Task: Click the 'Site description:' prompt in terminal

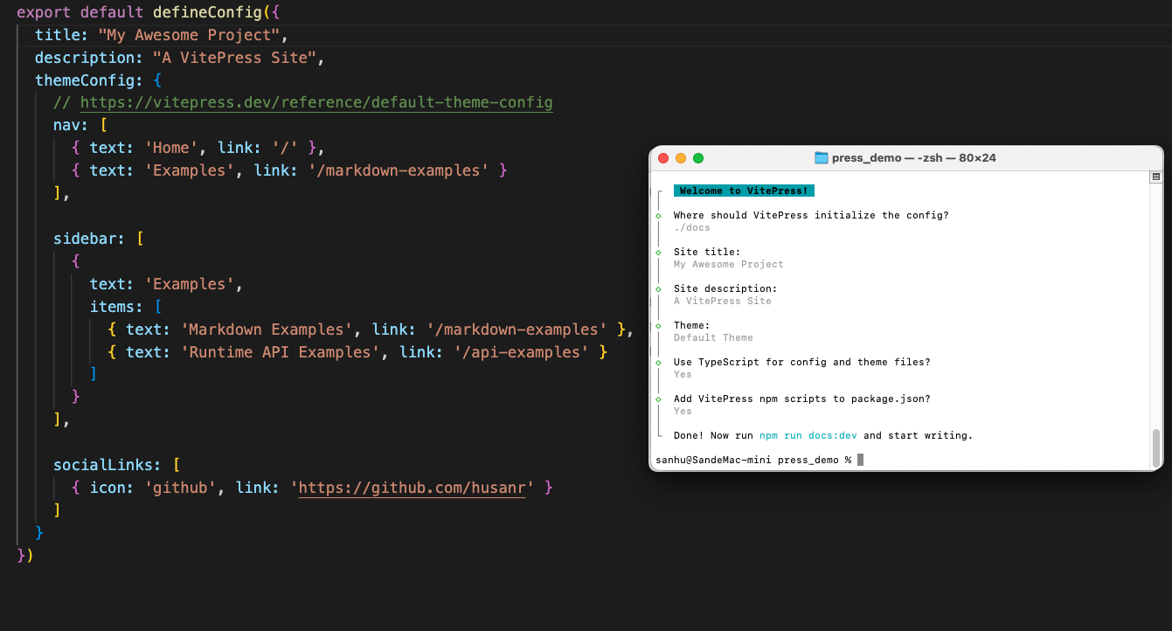Action: [x=725, y=288]
